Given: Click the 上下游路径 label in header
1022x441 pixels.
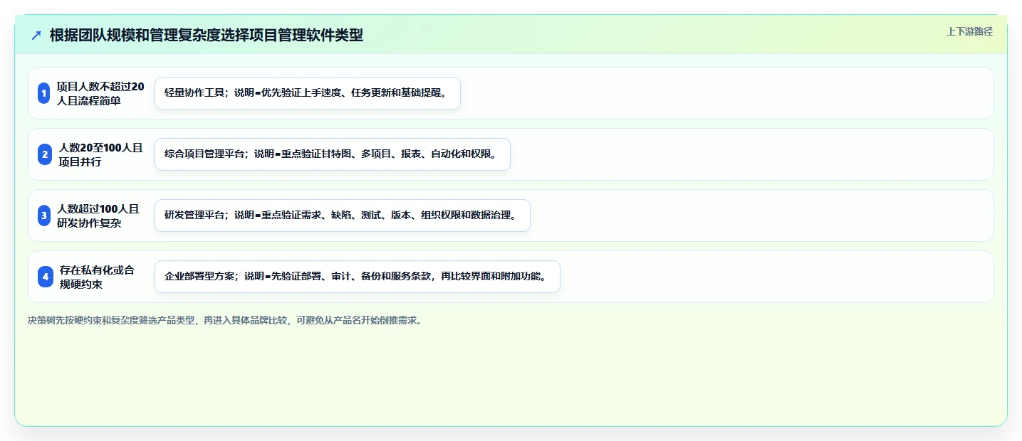Looking at the screenshot, I should (969, 31).
